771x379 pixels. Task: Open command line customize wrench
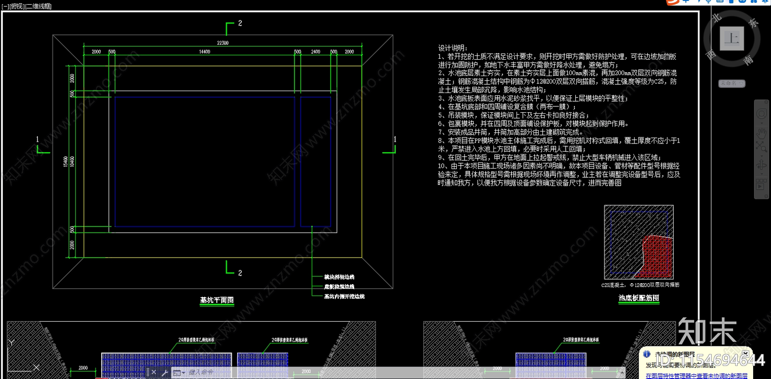164,372
